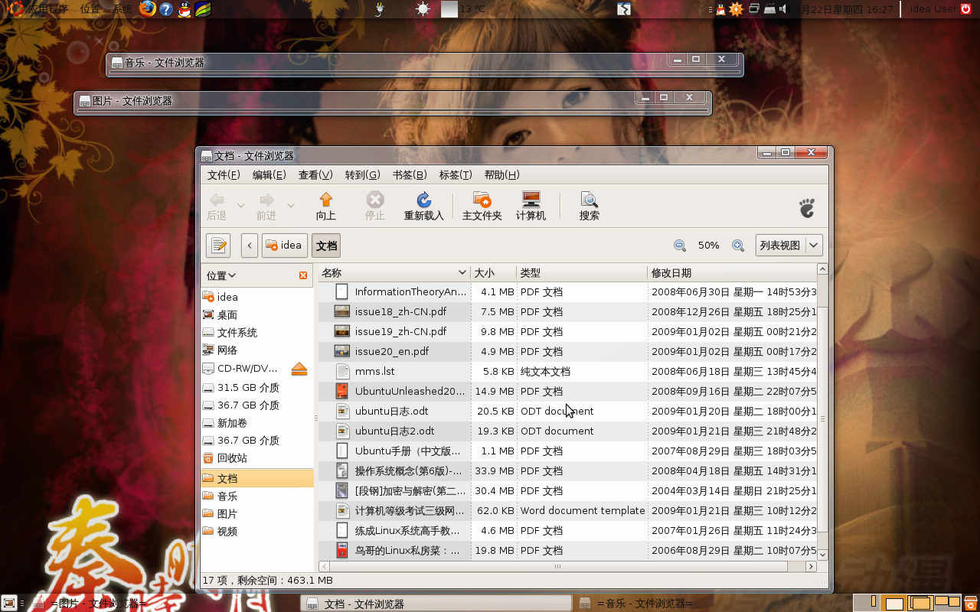Viewport: 980px width, 612px height.
Task: Click the Search (搜索) magnifier icon
Action: pos(589,200)
